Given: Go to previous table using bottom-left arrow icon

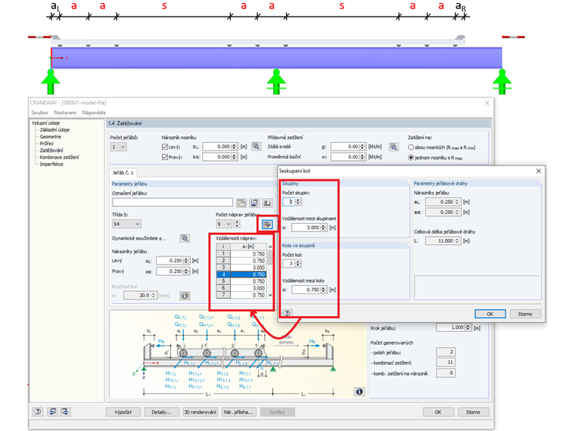Looking at the screenshot, I should coord(52,411).
